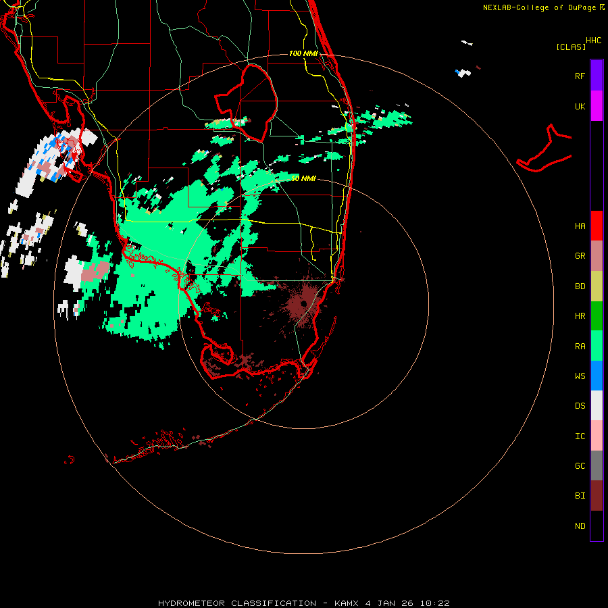608x608 pixels.
Task: Click the WS legend label
Action: tap(580, 376)
